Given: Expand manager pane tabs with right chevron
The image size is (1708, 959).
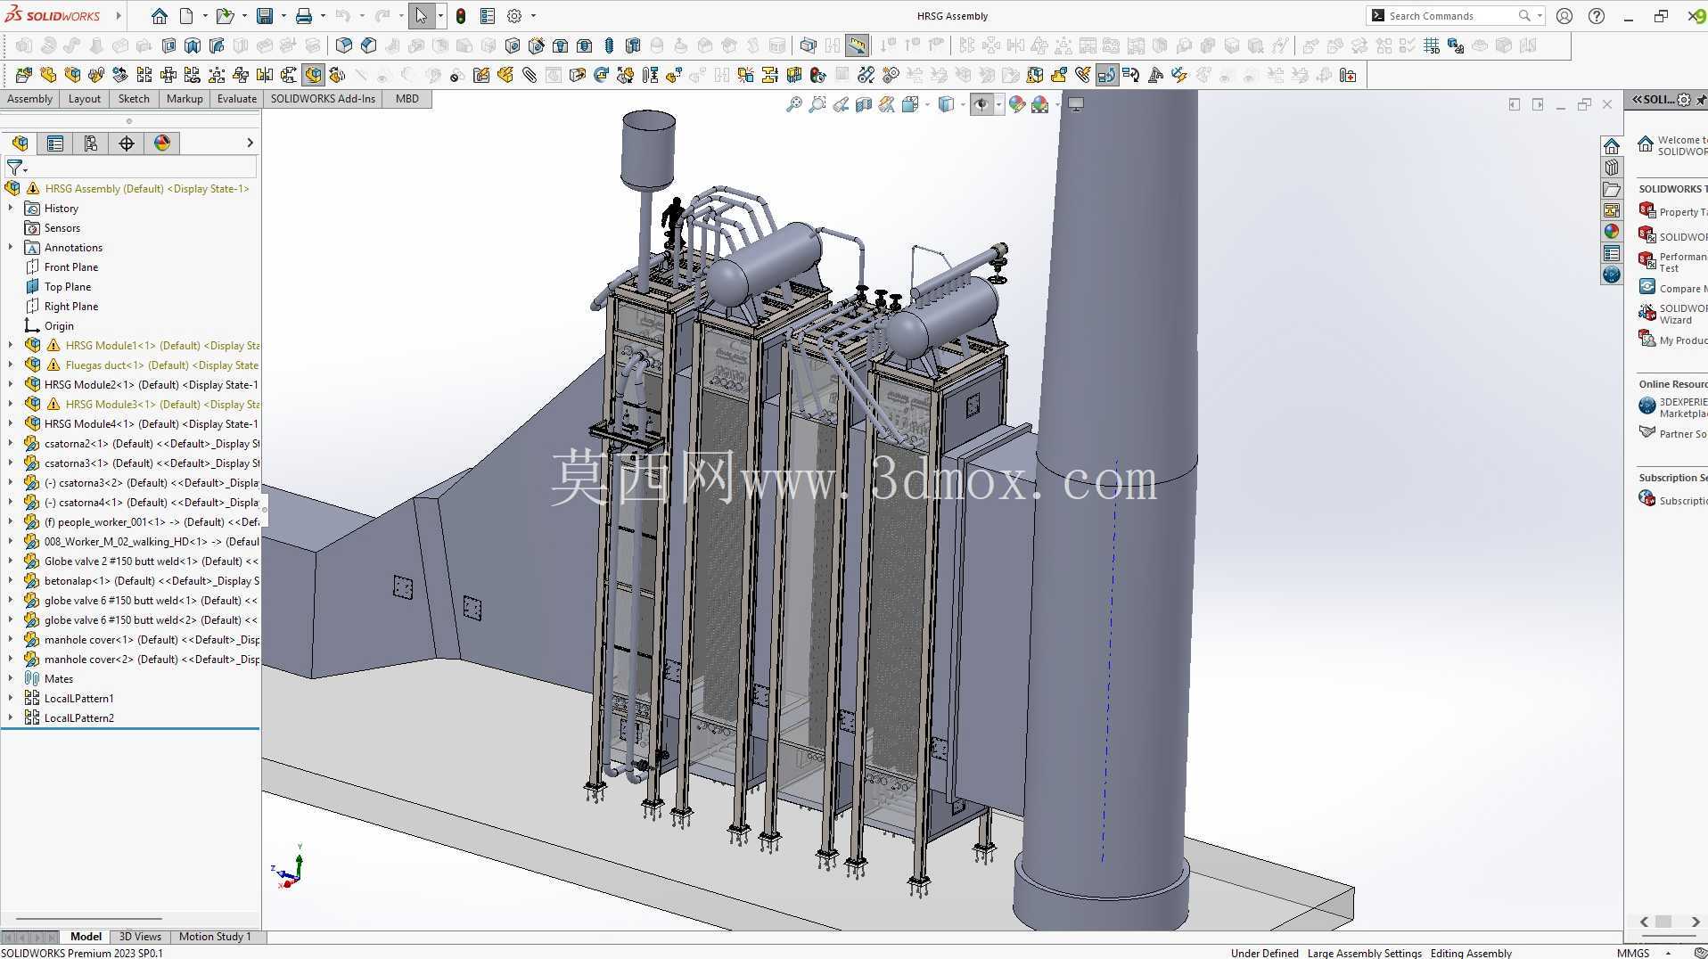Looking at the screenshot, I should (250, 143).
